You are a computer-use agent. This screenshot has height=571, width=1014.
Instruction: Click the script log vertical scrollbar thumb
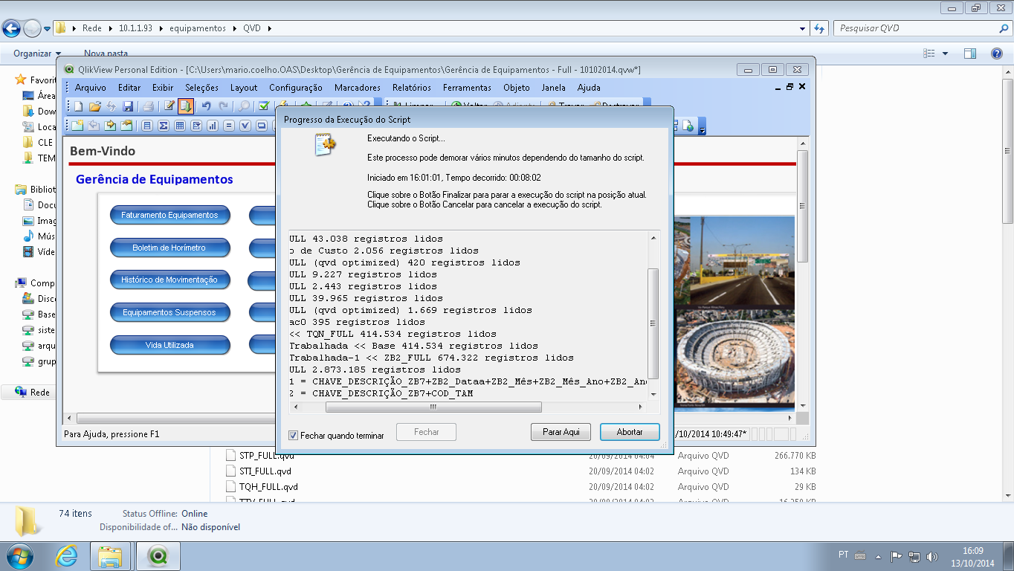tap(653, 323)
